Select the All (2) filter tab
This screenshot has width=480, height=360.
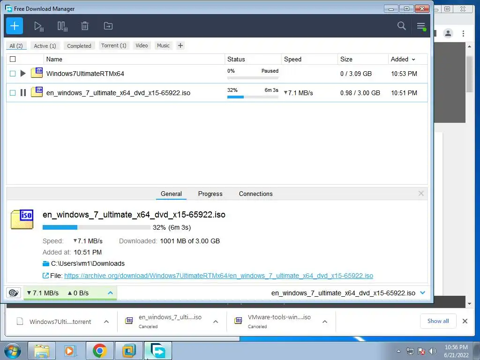(16, 45)
